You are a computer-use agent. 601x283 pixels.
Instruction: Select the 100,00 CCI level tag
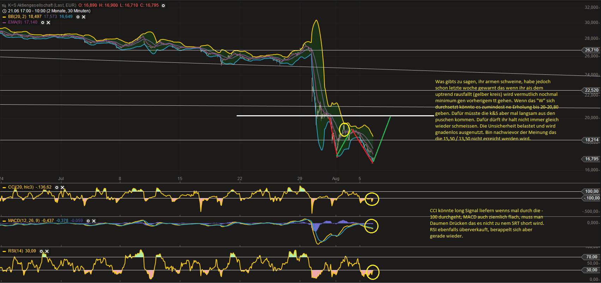pyautogui.click(x=591, y=191)
